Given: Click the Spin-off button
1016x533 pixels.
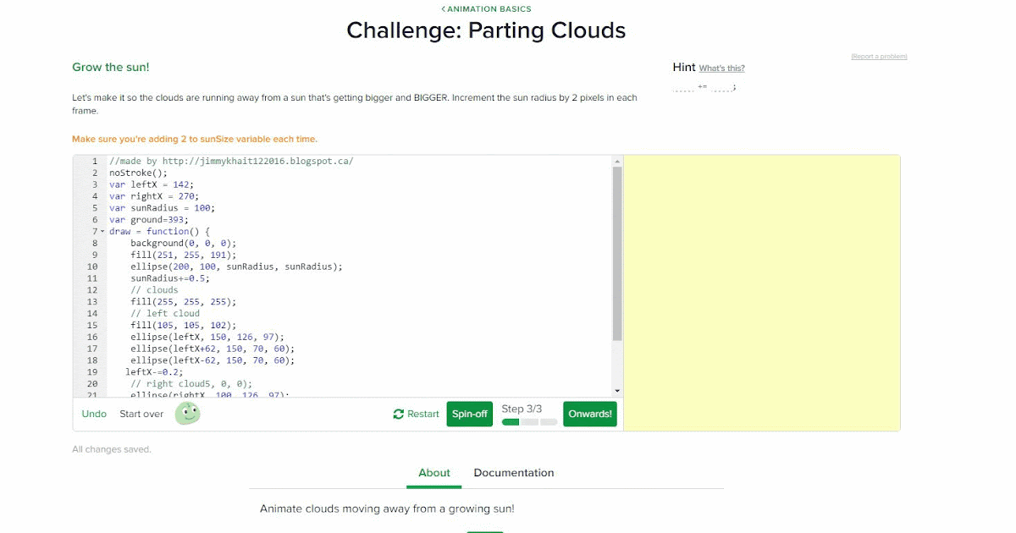Looking at the screenshot, I should tap(469, 414).
